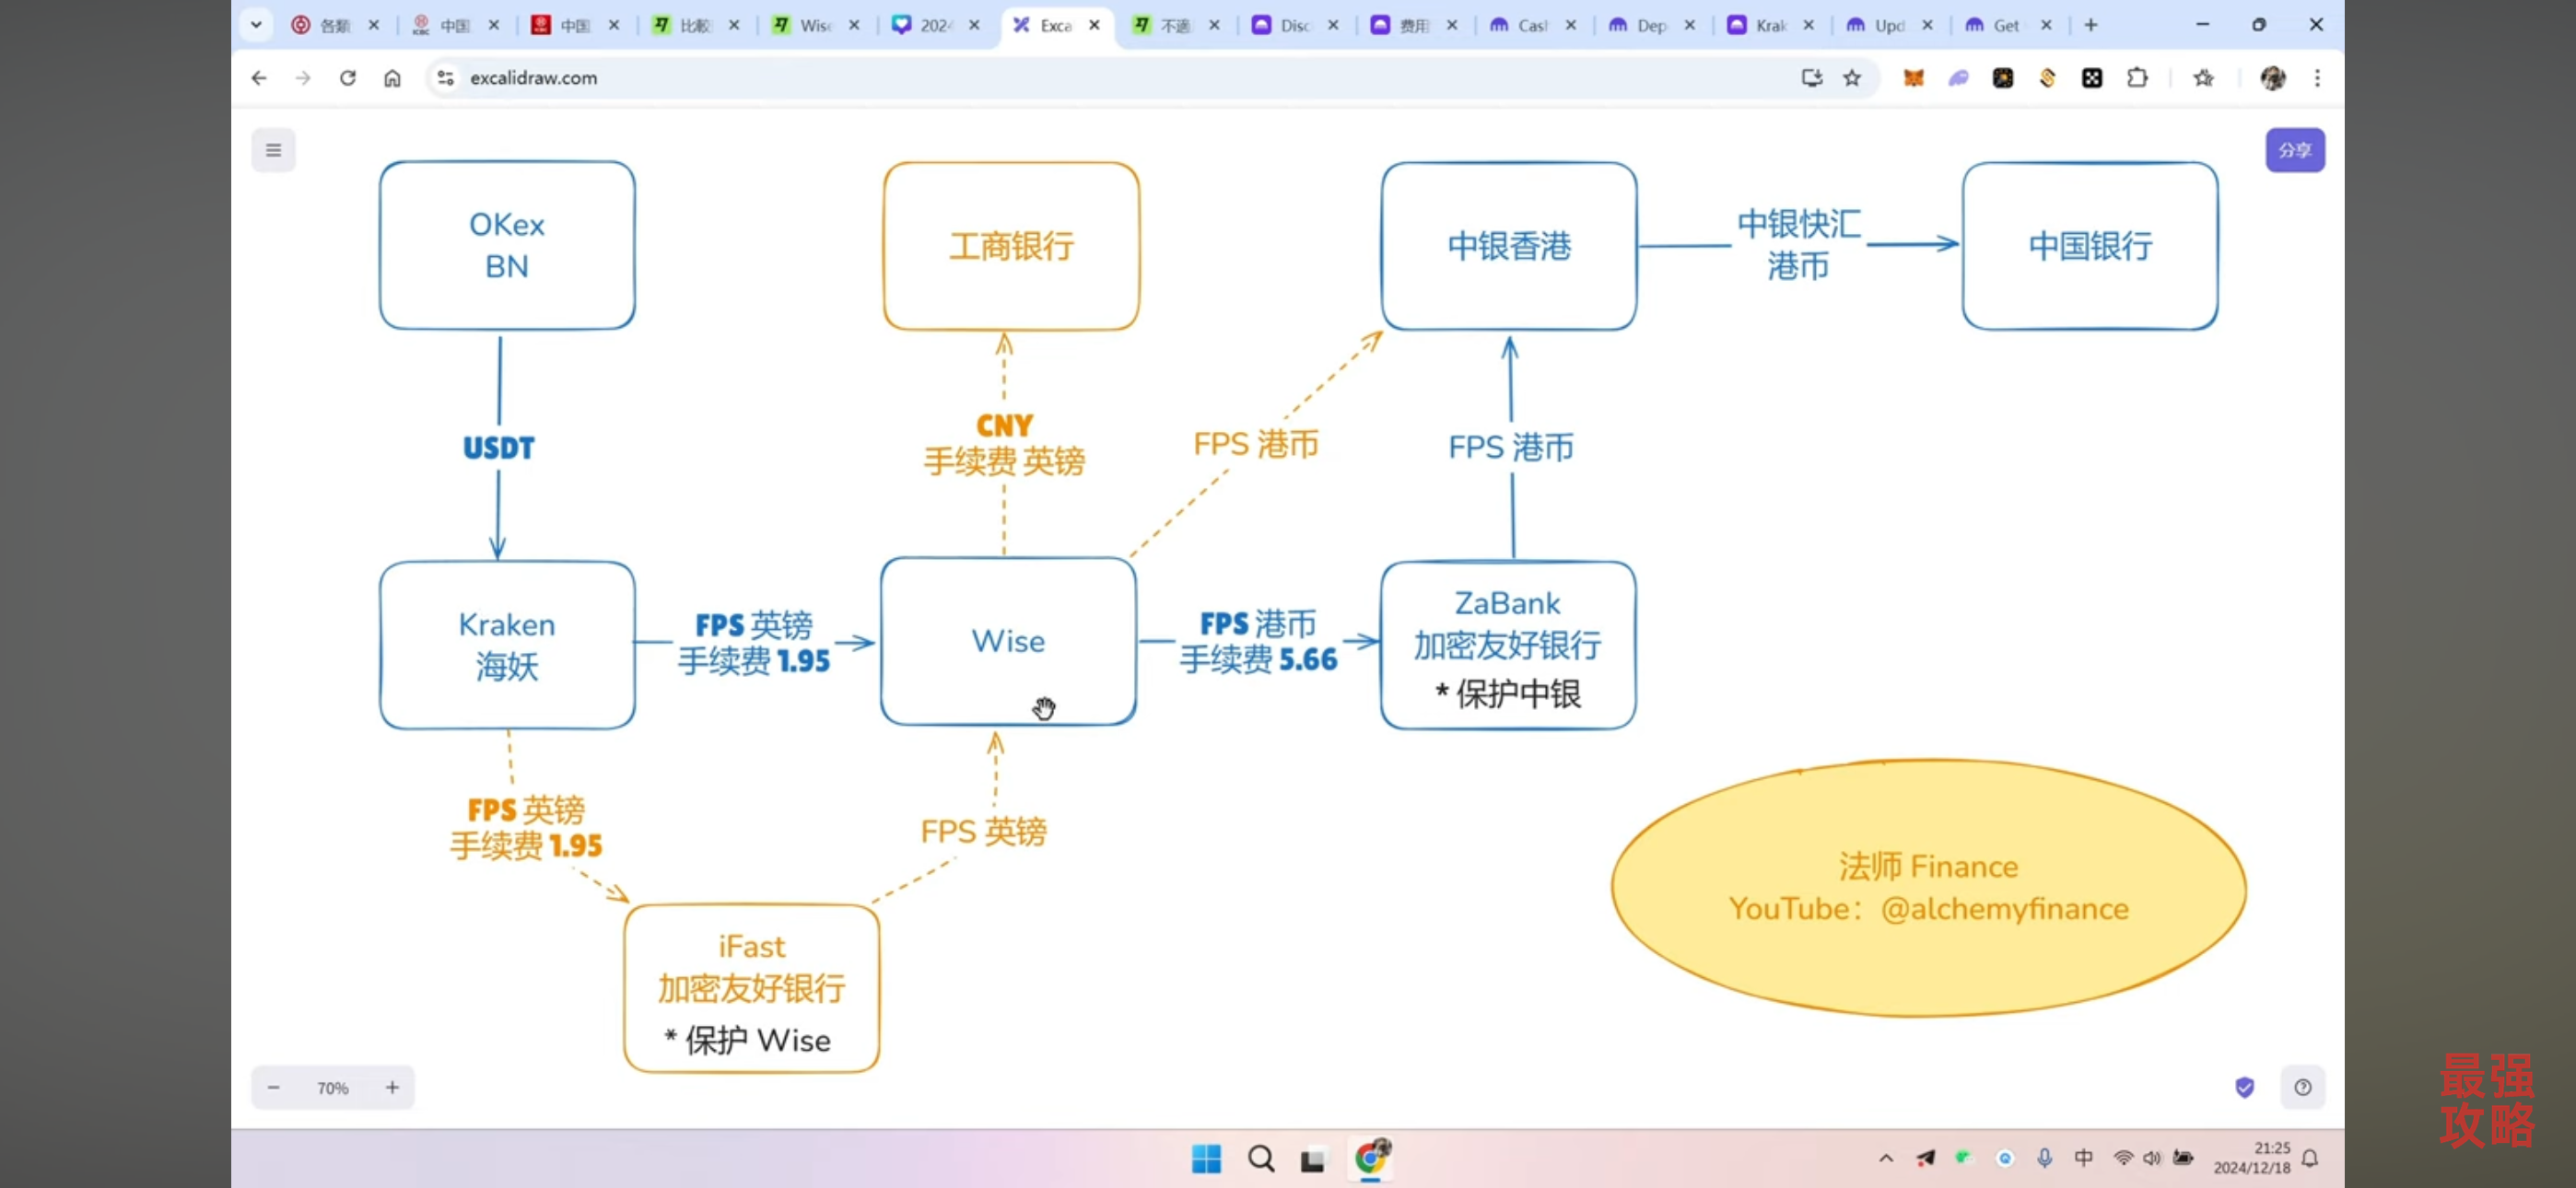Zoom in with the plus button
Image resolution: width=2576 pixels, height=1188 pixels.
pyautogui.click(x=392, y=1087)
